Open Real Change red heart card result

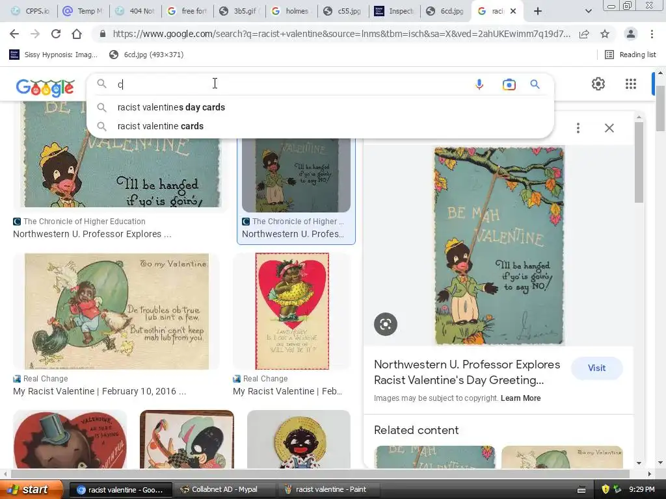pyautogui.click(x=292, y=311)
